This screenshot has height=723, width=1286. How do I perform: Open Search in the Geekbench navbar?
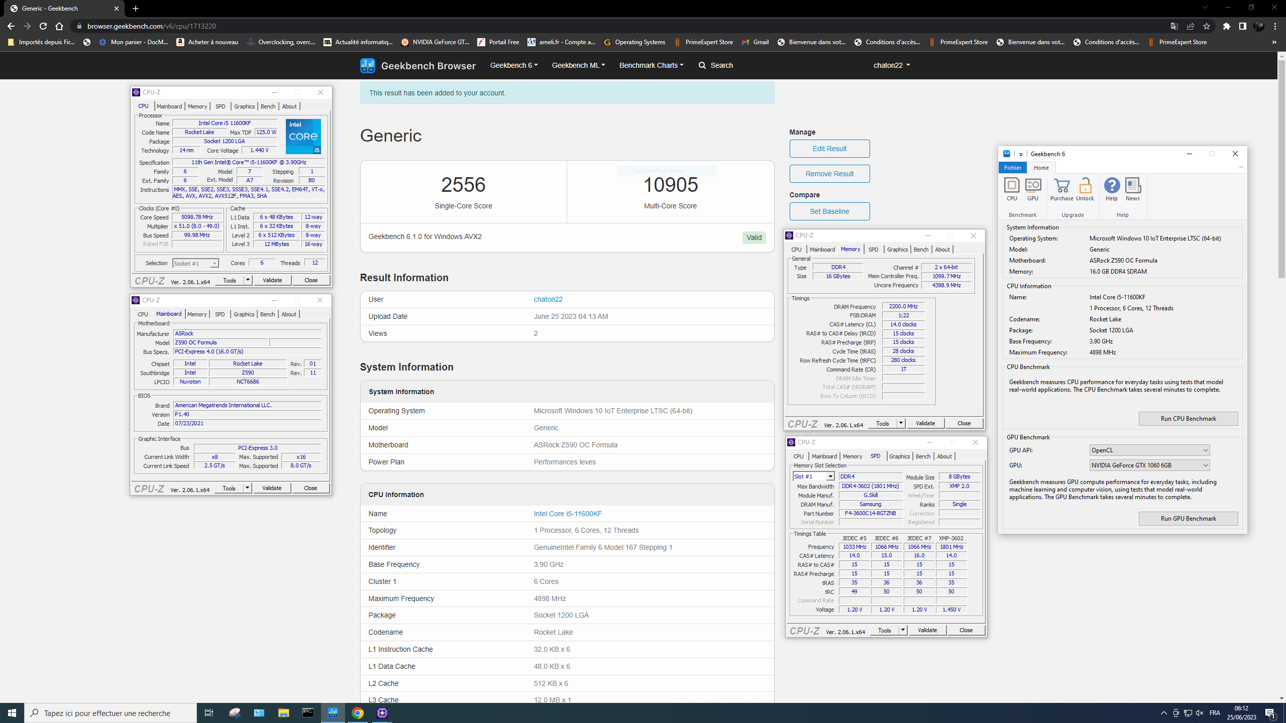coord(715,65)
